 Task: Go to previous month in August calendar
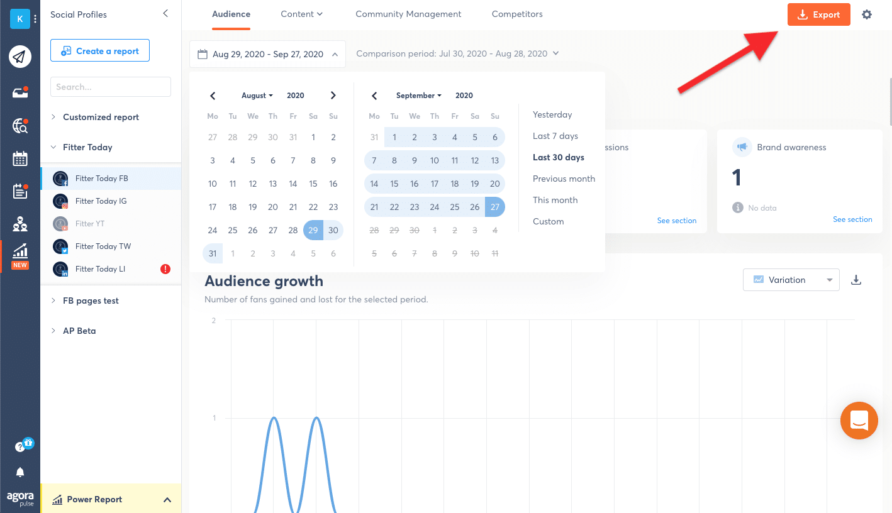(213, 96)
